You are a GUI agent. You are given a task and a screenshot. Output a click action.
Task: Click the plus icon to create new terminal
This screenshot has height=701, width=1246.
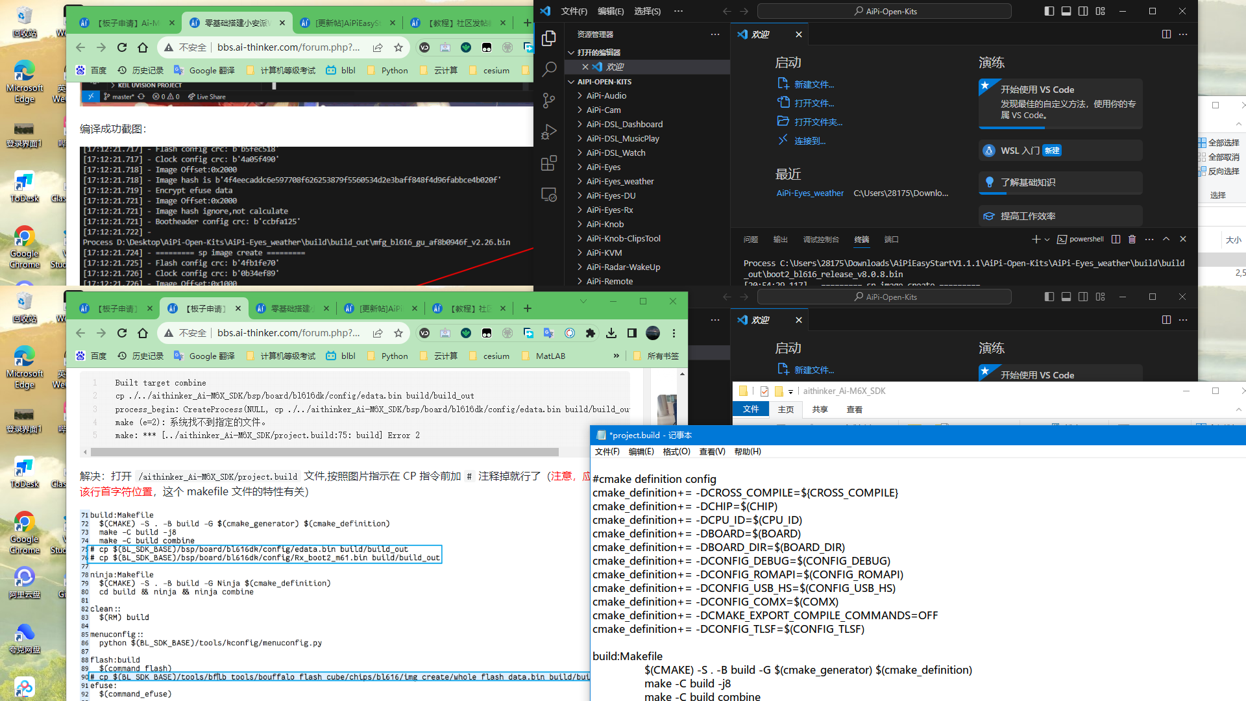tap(1036, 239)
